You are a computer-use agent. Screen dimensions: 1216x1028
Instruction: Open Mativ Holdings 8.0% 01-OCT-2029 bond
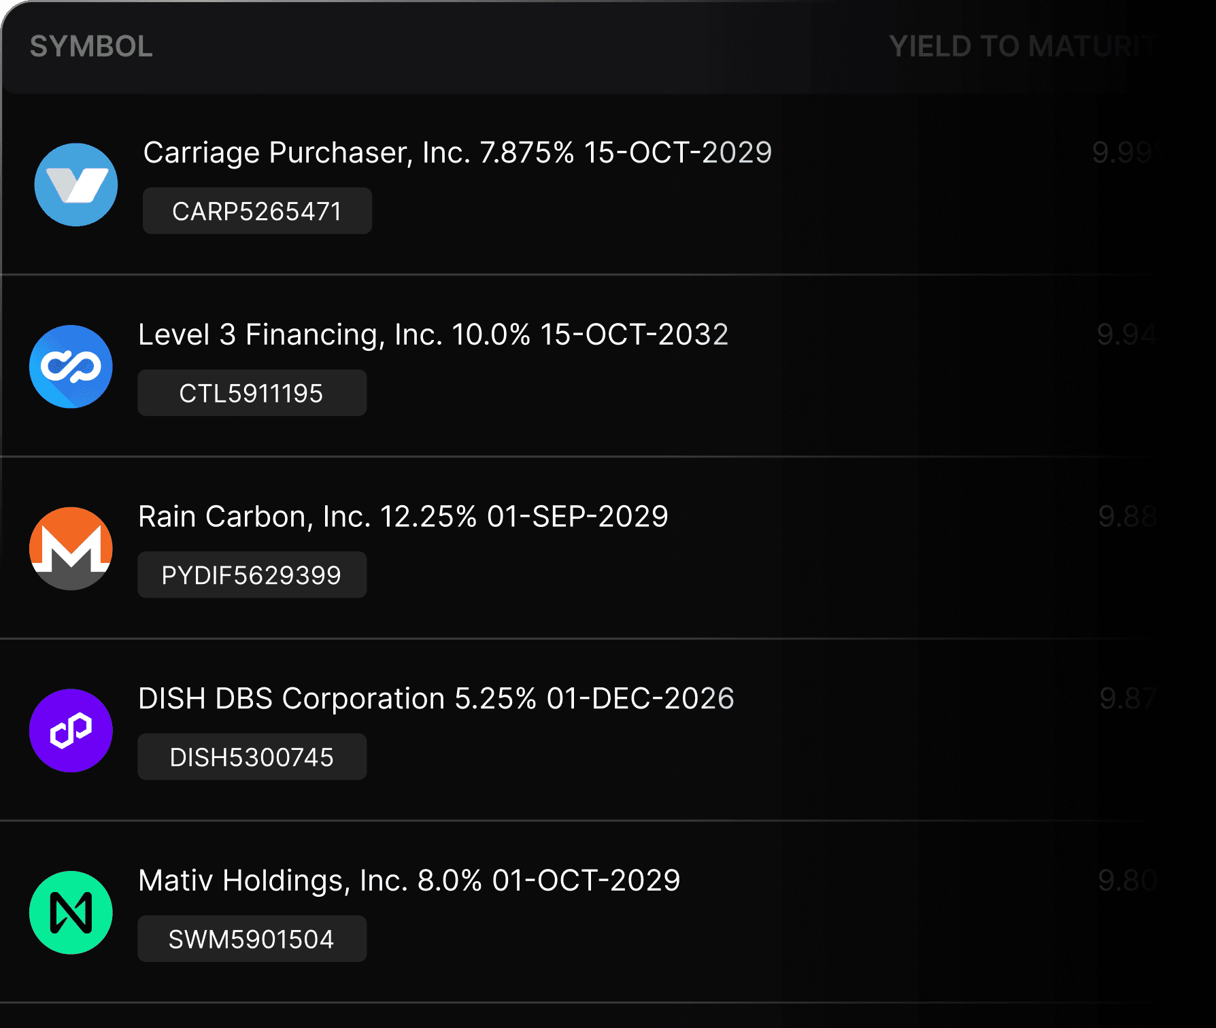pyautogui.click(x=409, y=880)
